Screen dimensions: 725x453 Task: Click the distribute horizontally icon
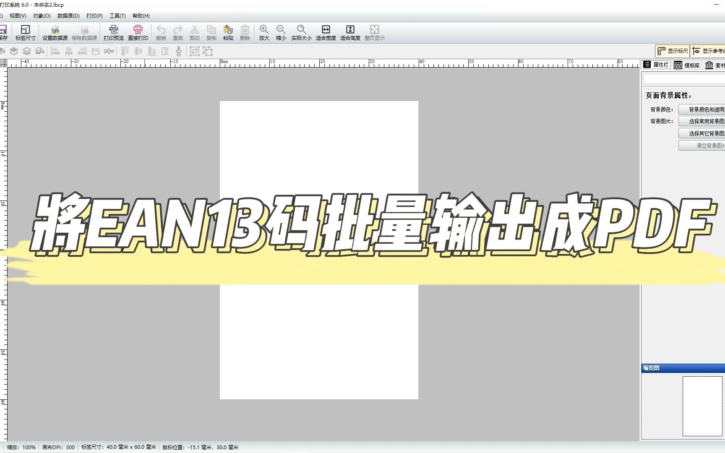pyautogui.click(x=109, y=51)
